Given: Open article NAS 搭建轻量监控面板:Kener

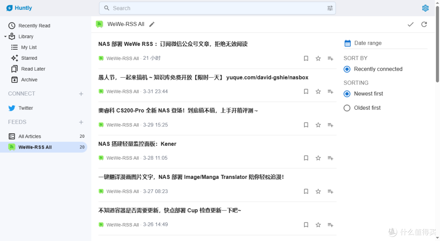Looking at the screenshot, I should click(x=137, y=144).
